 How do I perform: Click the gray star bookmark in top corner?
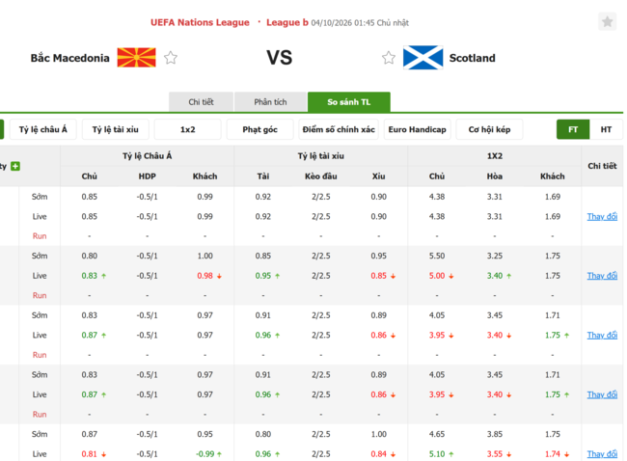point(607,21)
